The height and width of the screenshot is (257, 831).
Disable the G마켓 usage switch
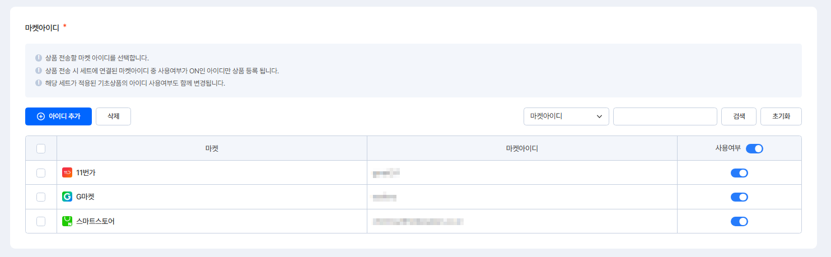(739, 197)
